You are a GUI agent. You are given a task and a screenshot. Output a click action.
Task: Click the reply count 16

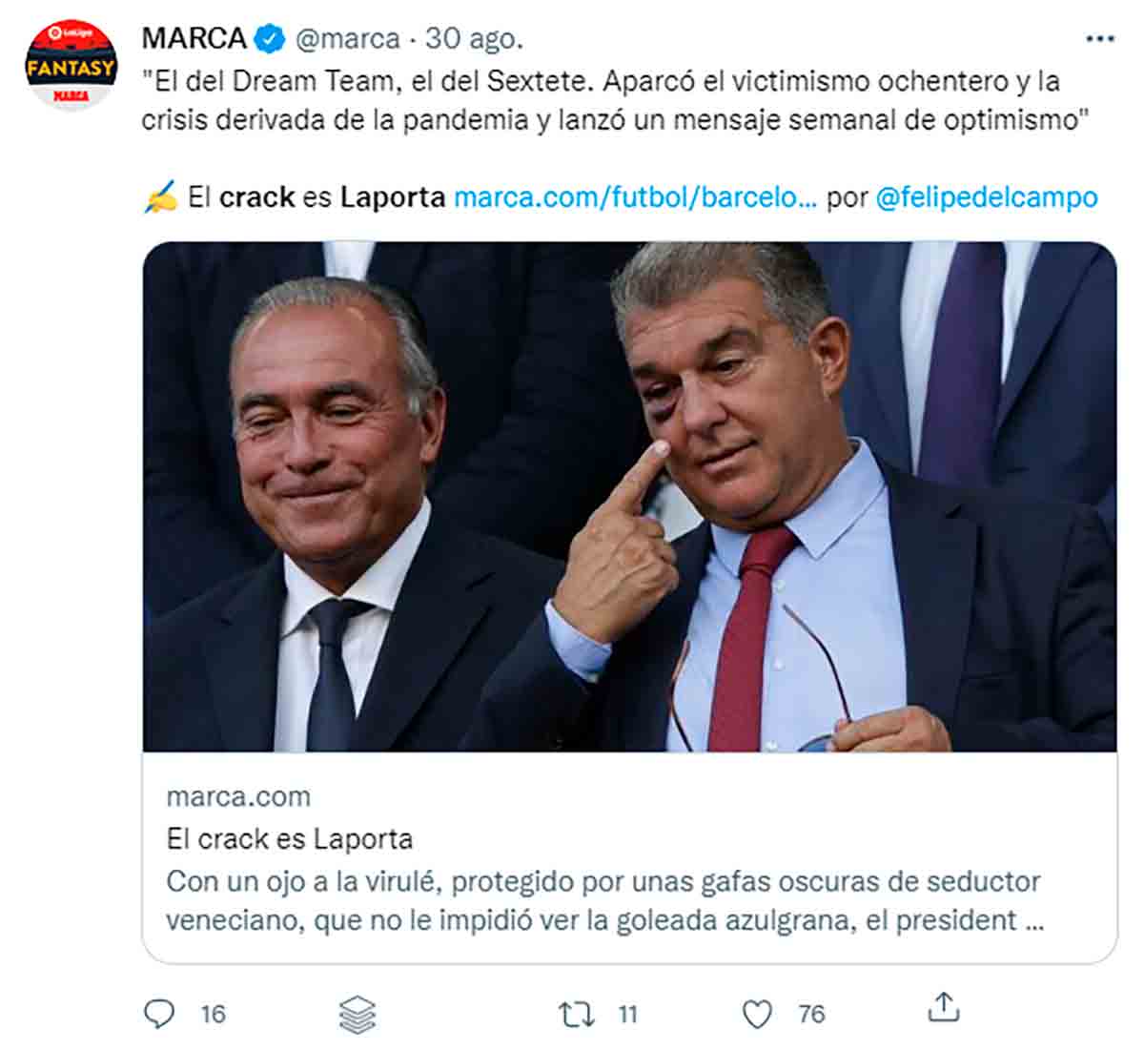pyautogui.click(x=213, y=1014)
